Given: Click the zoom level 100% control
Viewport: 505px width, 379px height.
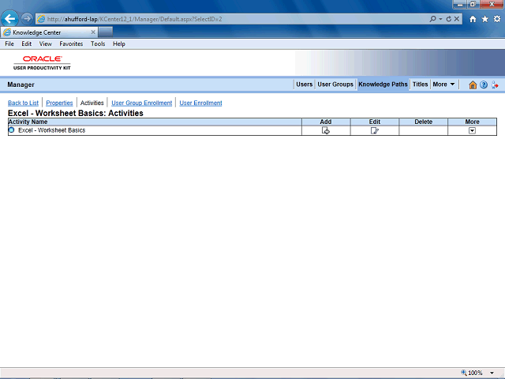Looking at the screenshot, I should 472,373.
